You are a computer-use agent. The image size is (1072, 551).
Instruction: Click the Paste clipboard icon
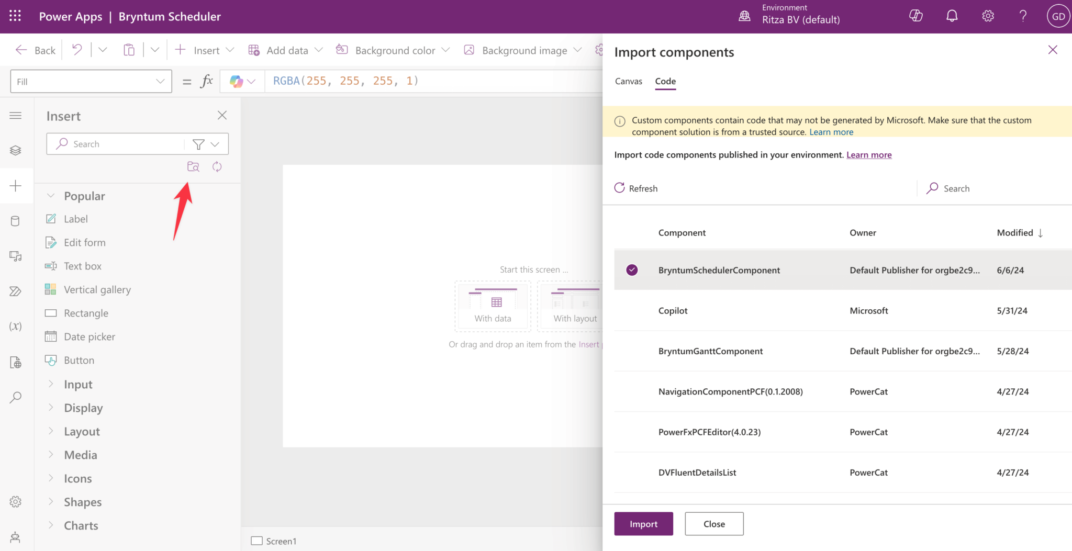point(129,50)
